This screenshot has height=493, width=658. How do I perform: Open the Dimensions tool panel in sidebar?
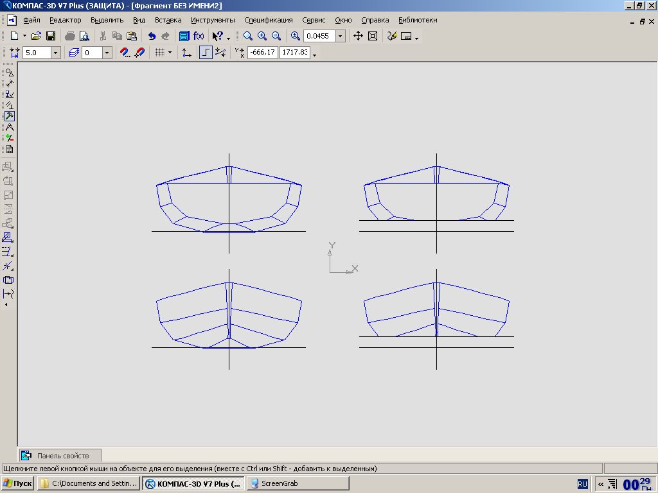(x=10, y=83)
